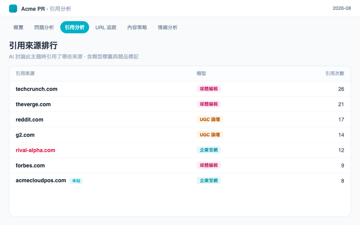Go to the URL 追蹤 tab
This screenshot has height=225, width=360.
[106, 27]
